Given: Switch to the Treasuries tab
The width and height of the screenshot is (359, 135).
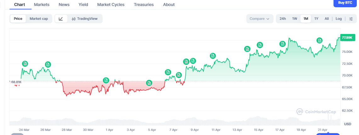Looking at the screenshot, I should click(x=144, y=5).
